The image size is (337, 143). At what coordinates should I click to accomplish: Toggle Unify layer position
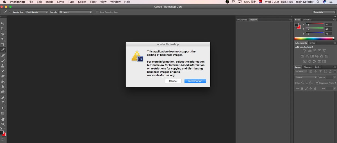coord(302,83)
